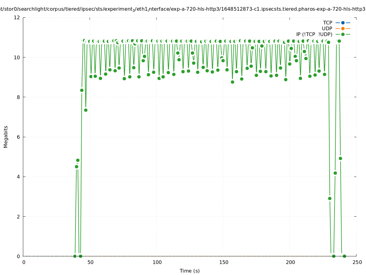The height and width of the screenshot is (275, 366).
Task: Click green data point near 7.3 megabits
Action: click(x=86, y=110)
